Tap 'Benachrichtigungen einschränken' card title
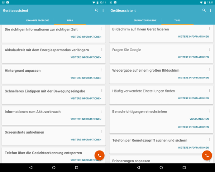The width and height of the screenshot is (215, 172). (140, 111)
